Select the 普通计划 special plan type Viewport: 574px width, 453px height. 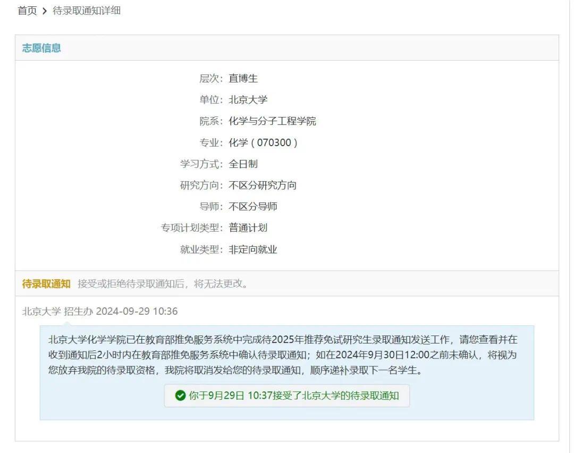(x=247, y=227)
